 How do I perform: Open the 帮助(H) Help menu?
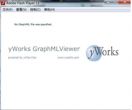point(49,10)
